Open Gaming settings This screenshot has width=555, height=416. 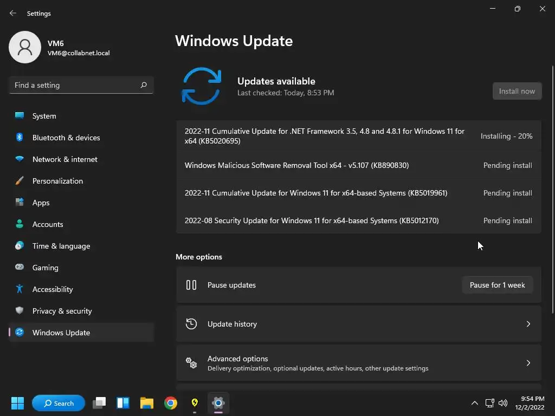pos(81,267)
